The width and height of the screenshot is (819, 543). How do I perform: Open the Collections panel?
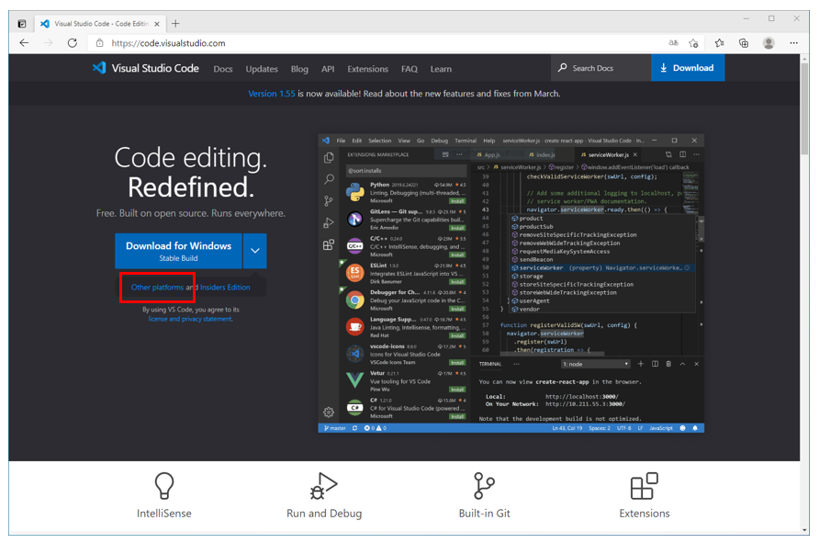tap(744, 43)
